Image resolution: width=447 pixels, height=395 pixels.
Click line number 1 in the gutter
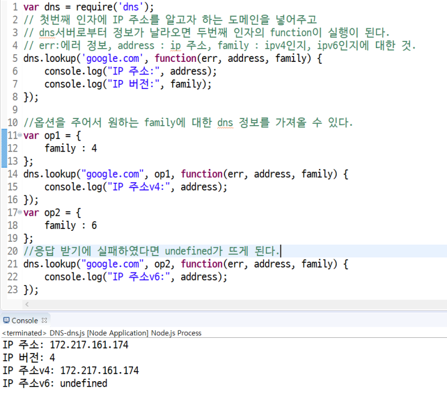[x=15, y=7]
